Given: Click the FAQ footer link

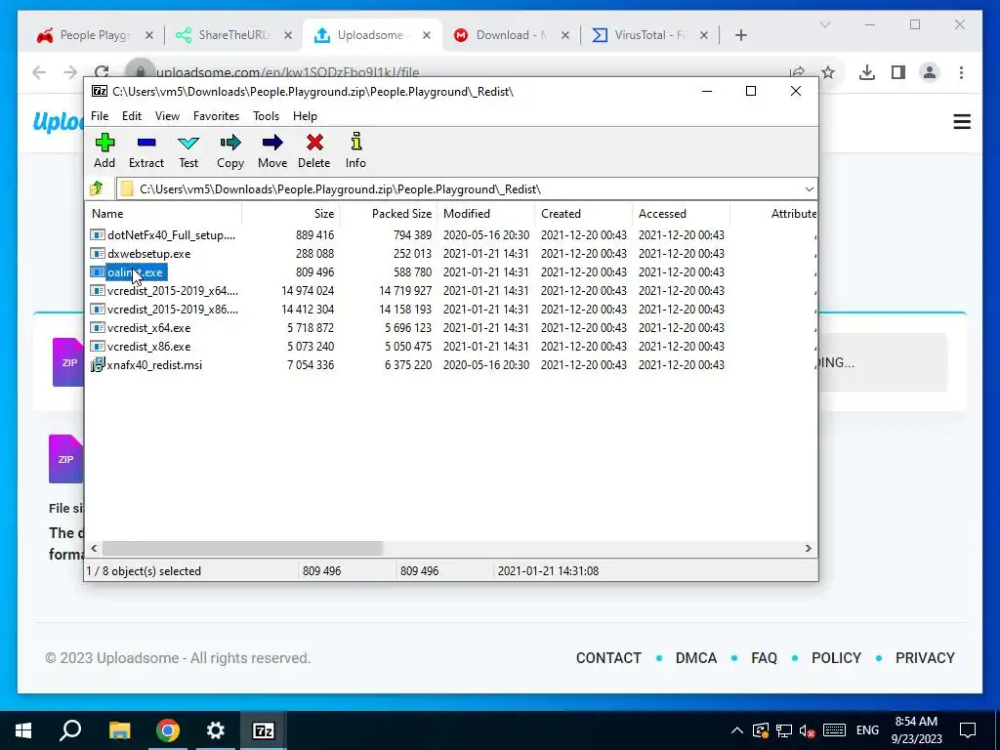Looking at the screenshot, I should tap(764, 658).
